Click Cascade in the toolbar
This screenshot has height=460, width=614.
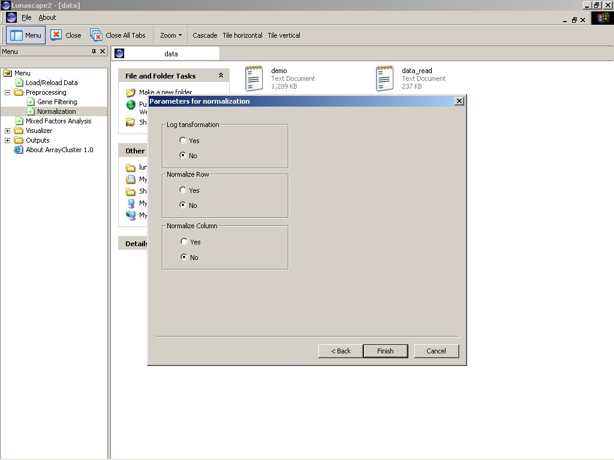(205, 35)
